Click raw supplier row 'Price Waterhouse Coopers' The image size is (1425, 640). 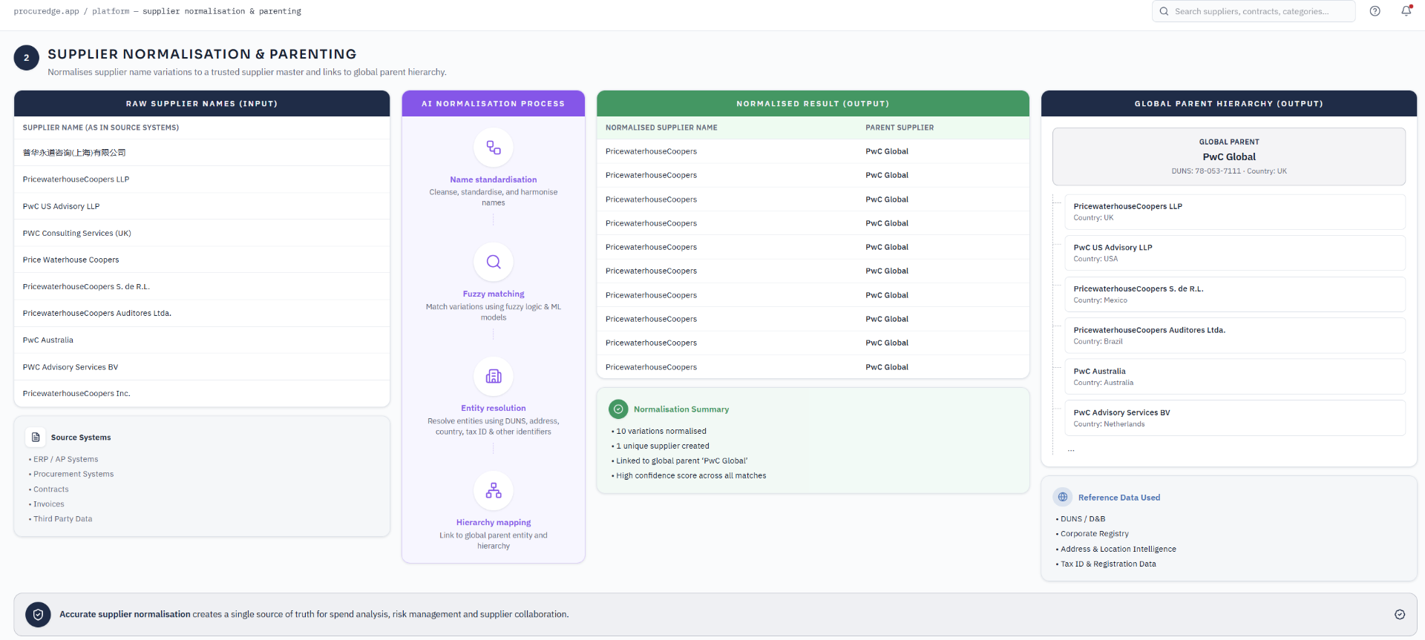(x=202, y=260)
